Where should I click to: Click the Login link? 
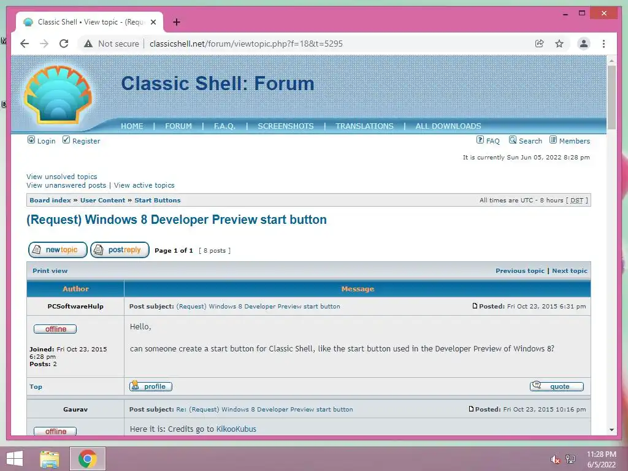click(x=46, y=141)
